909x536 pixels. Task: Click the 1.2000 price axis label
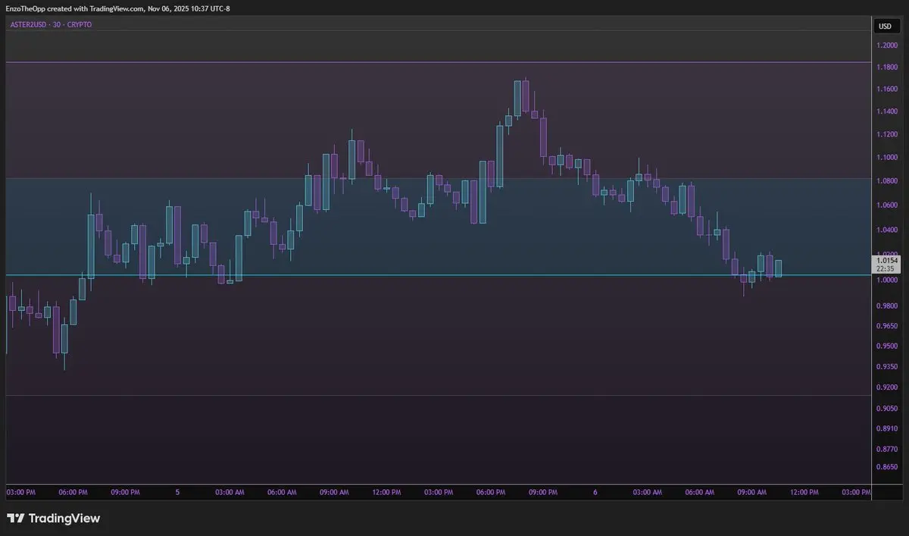(887, 45)
